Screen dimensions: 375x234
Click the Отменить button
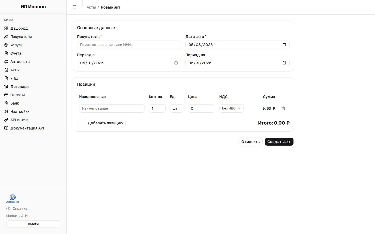[251, 142]
